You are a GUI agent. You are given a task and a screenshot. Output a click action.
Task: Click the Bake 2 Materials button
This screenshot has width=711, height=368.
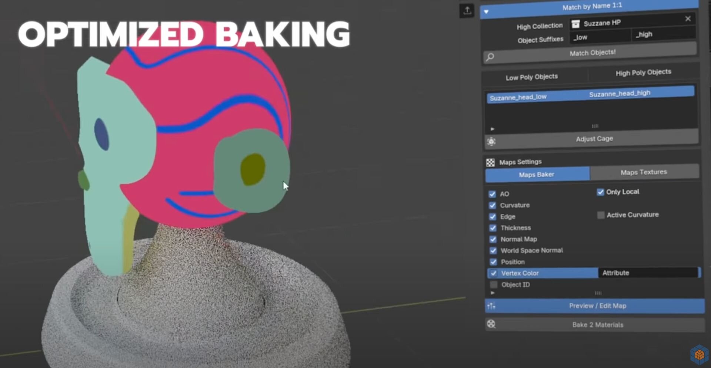coord(595,325)
